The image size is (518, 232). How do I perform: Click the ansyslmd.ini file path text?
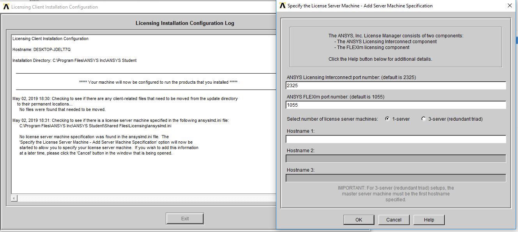click(95, 126)
